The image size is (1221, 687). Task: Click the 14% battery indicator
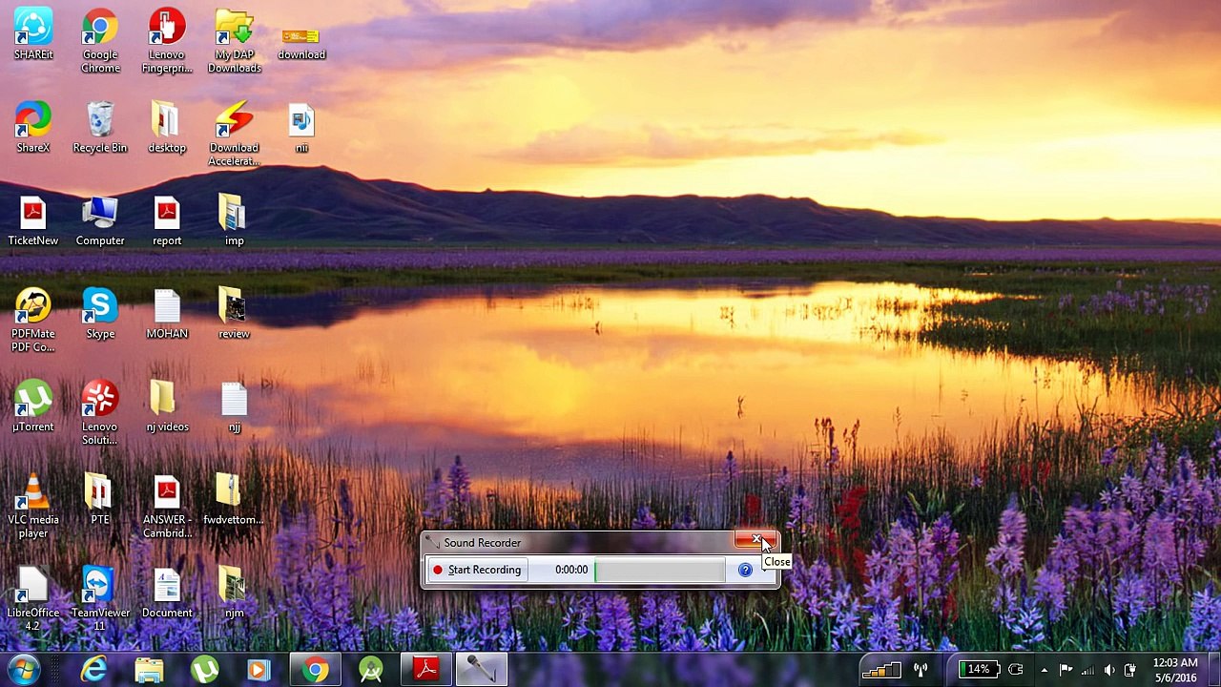(x=979, y=670)
